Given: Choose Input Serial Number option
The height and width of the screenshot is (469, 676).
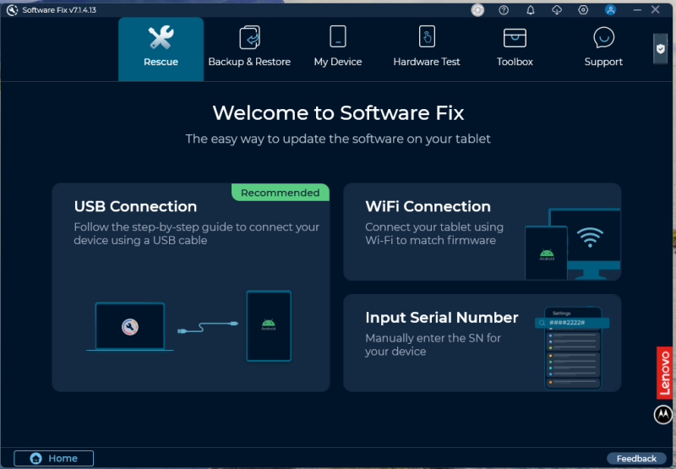Looking at the screenshot, I should pos(482,343).
